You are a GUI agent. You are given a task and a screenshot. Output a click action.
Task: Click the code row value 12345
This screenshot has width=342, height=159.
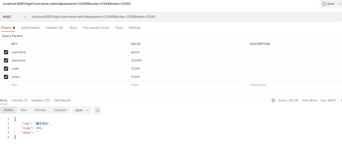pyautogui.click(x=188, y=69)
